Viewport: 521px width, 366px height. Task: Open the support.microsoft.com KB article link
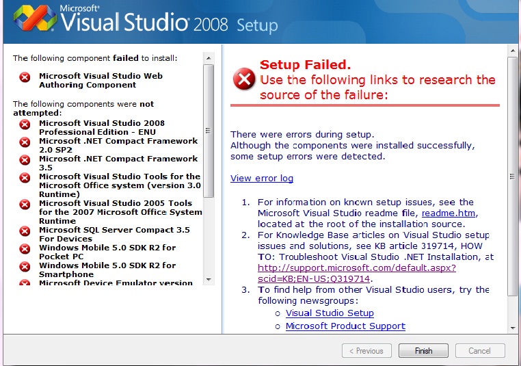coord(356,273)
